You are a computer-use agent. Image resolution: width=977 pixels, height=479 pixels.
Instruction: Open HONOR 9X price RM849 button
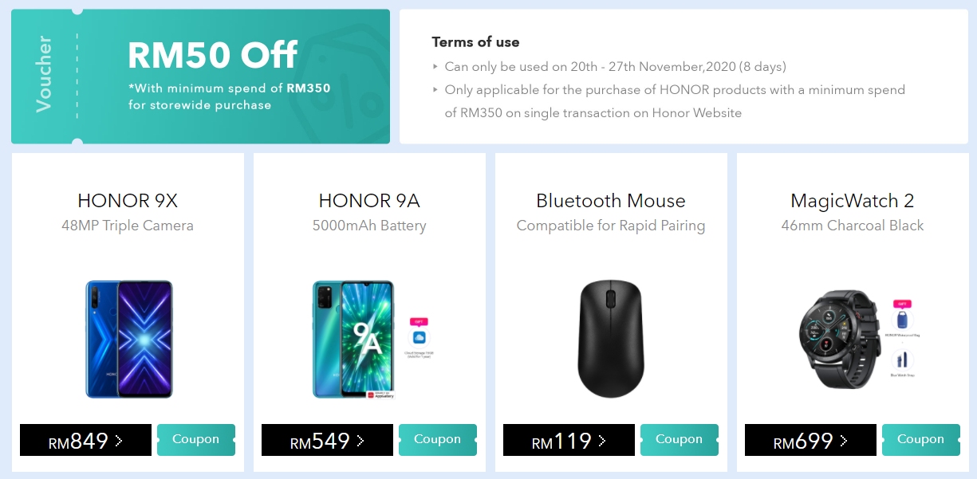(x=85, y=440)
